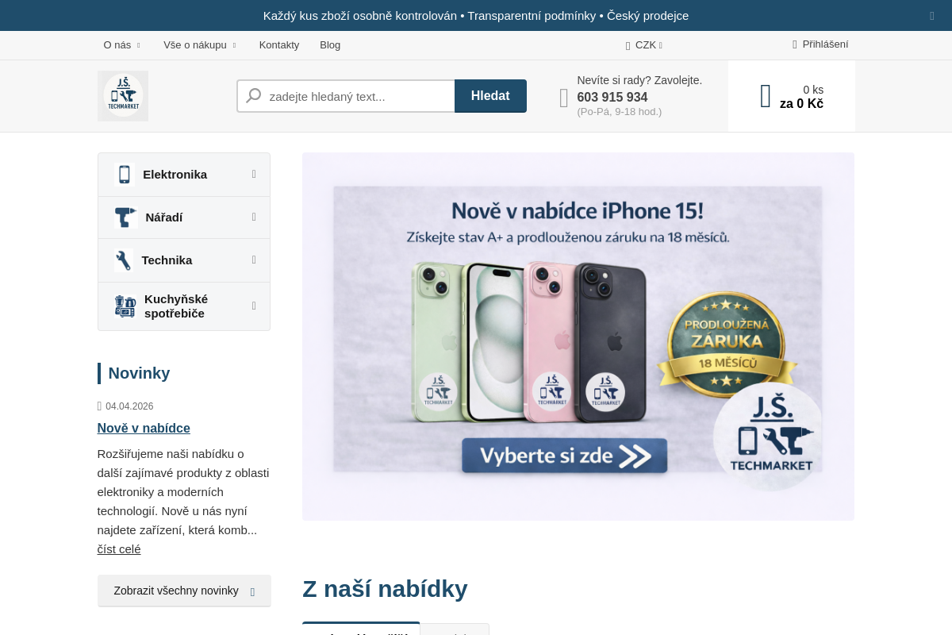Open the O nás menu
The height and width of the screenshot is (635, 952).
(x=121, y=45)
